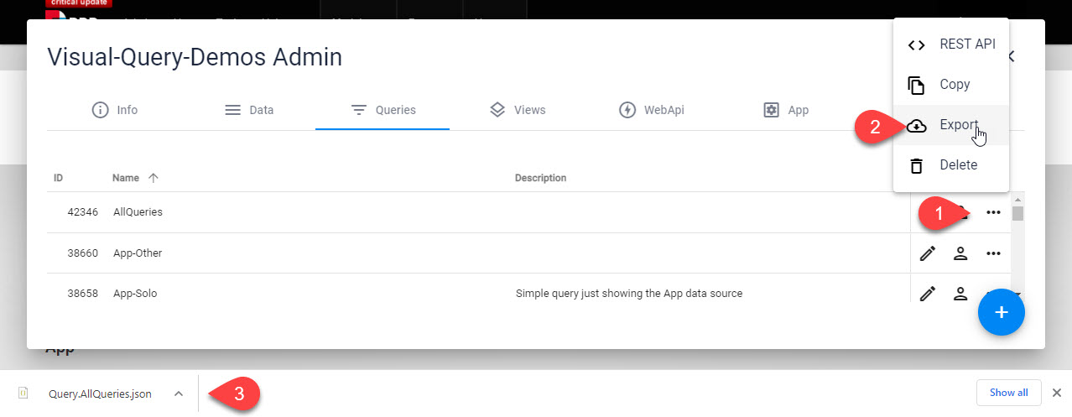
Task: Switch to the App tab
Action: click(785, 110)
